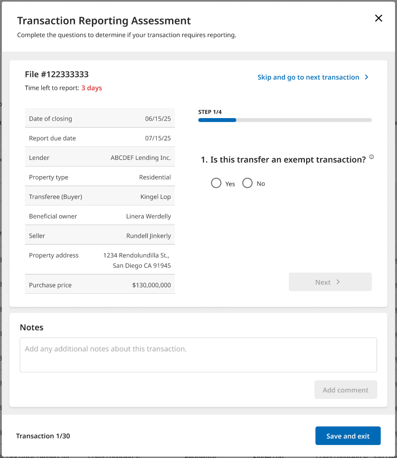Click seller name Rundell Jinkerly
The image size is (397, 458).
pyautogui.click(x=148, y=236)
